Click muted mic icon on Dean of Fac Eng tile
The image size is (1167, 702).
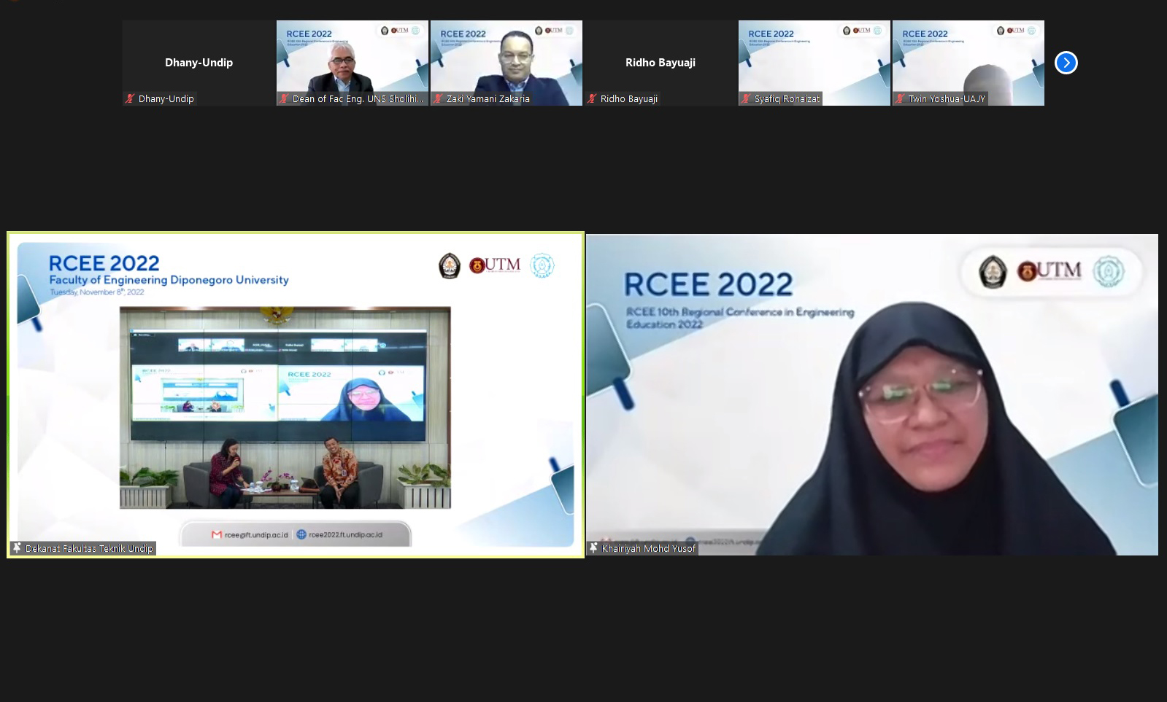(x=284, y=99)
